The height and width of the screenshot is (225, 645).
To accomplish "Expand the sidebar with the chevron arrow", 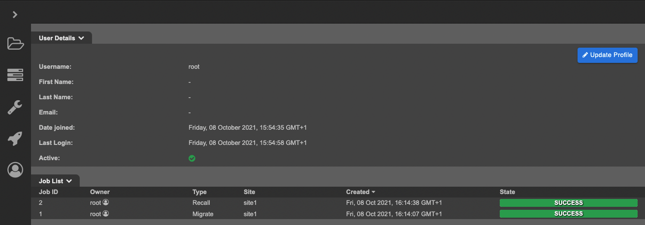I will tap(15, 15).
